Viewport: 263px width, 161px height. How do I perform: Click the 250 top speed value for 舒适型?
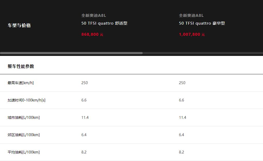pos(85,83)
